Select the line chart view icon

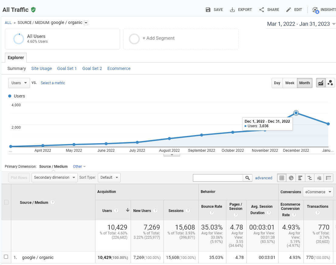click(321, 83)
